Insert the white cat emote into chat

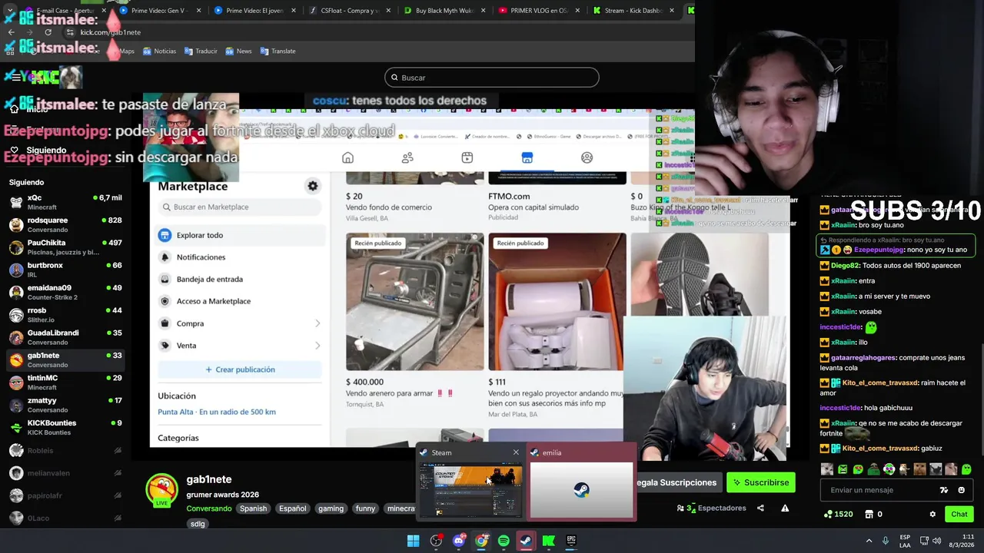click(x=827, y=469)
